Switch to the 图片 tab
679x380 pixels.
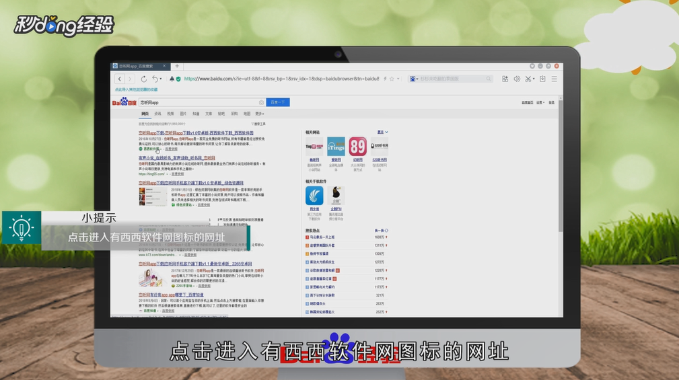pos(183,114)
